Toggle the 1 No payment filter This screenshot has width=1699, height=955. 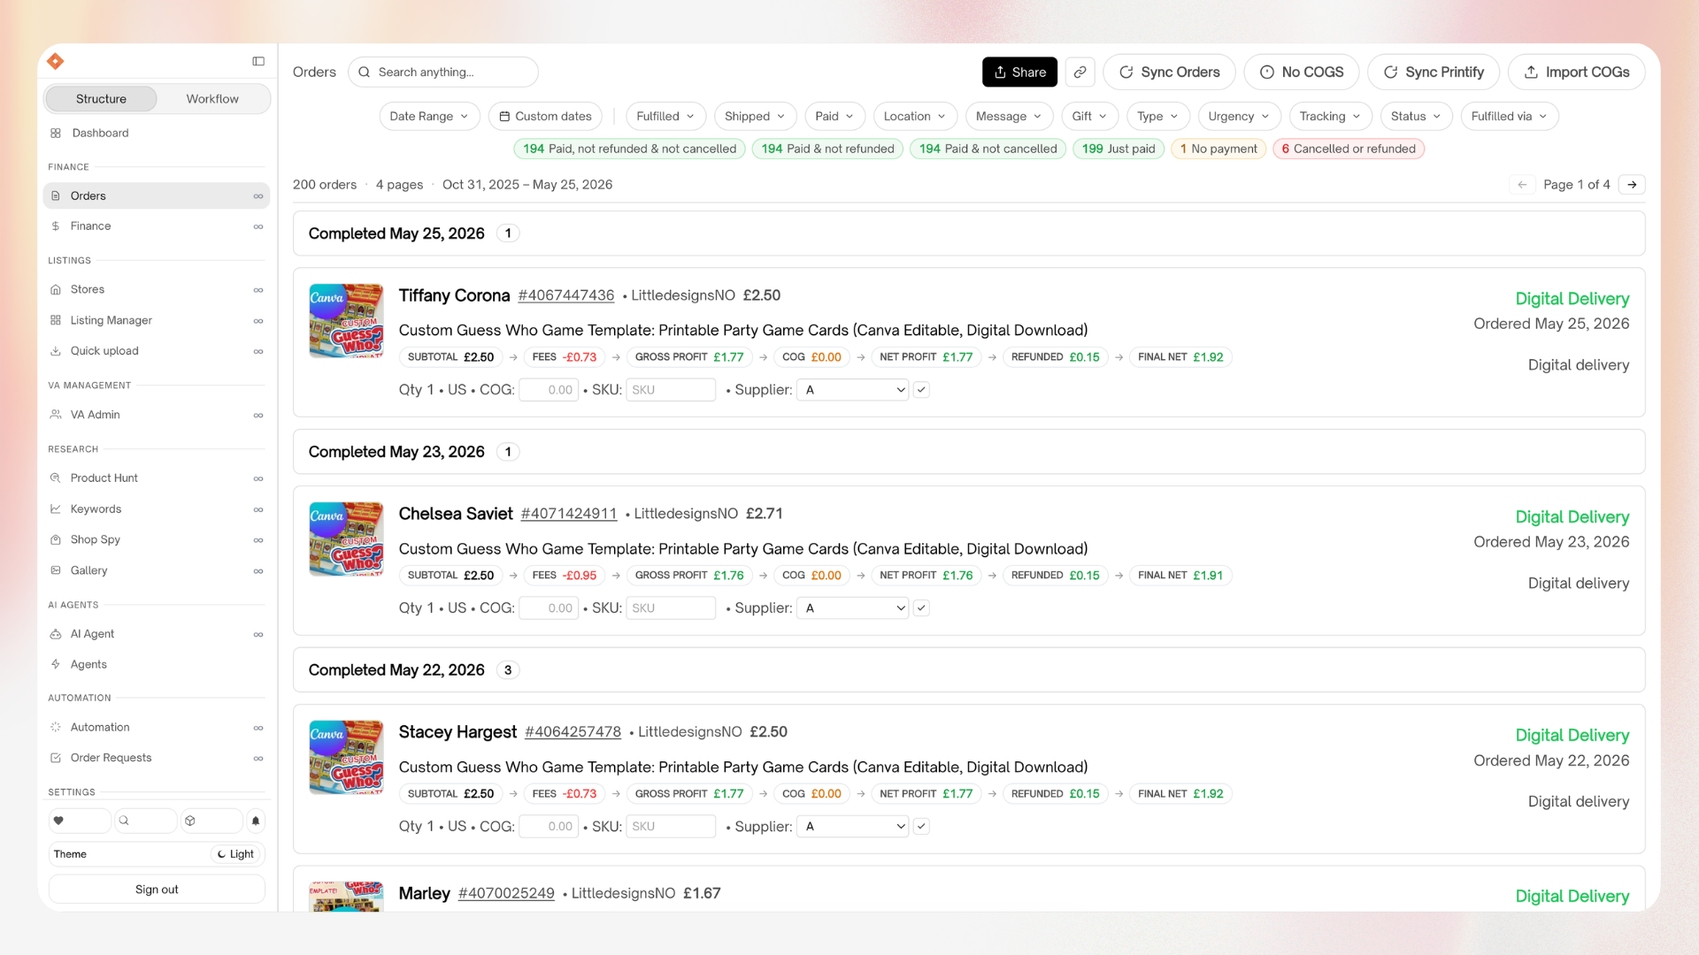[x=1219, y=149]
